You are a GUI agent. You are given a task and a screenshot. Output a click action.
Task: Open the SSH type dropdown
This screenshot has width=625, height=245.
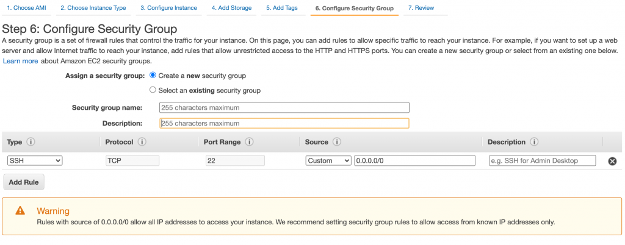coord(35,161)
